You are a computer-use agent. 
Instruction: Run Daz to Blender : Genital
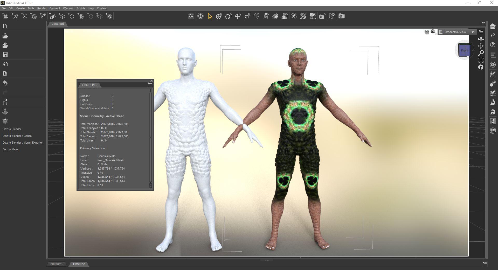[x=17, y=136]
